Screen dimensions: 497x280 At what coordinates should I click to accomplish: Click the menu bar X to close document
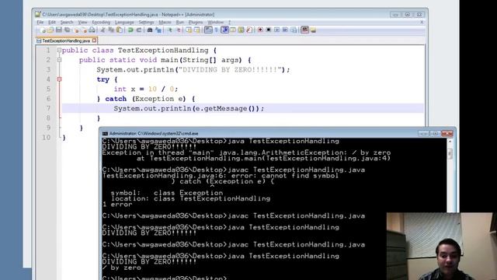pyautogui.click(x=422, y=23)
